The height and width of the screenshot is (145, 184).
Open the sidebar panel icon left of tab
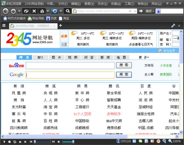point(4,26)
